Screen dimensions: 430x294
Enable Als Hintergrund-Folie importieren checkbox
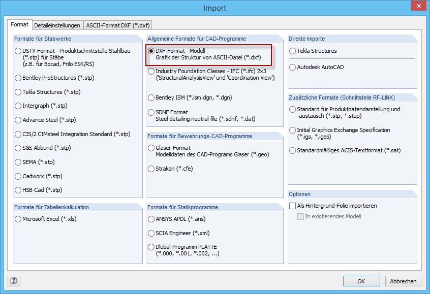[292, 206]
